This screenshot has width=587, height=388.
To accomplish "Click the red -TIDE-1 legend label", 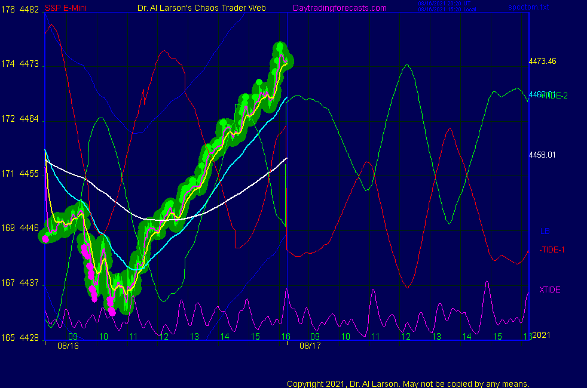I will tap(552, 250).
